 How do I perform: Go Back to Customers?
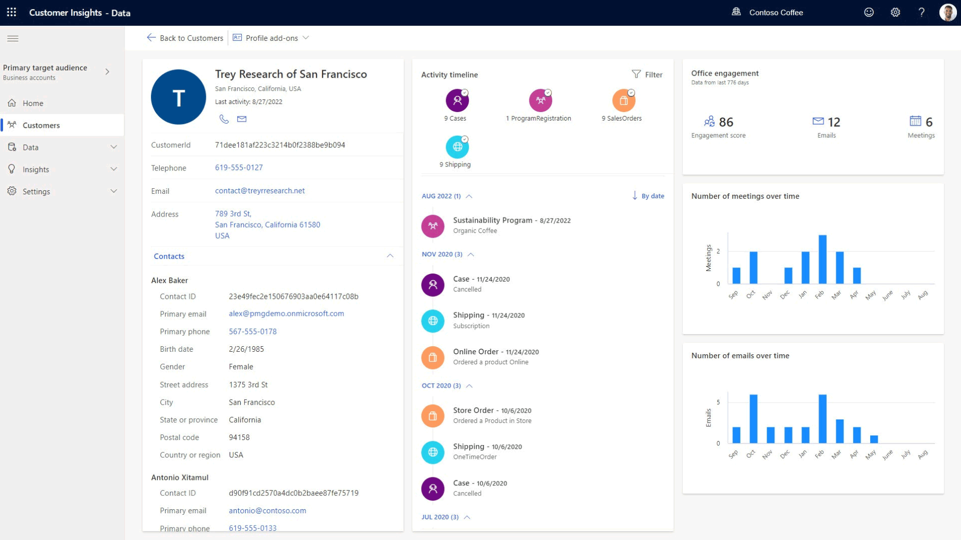click(x=185, y=38)
